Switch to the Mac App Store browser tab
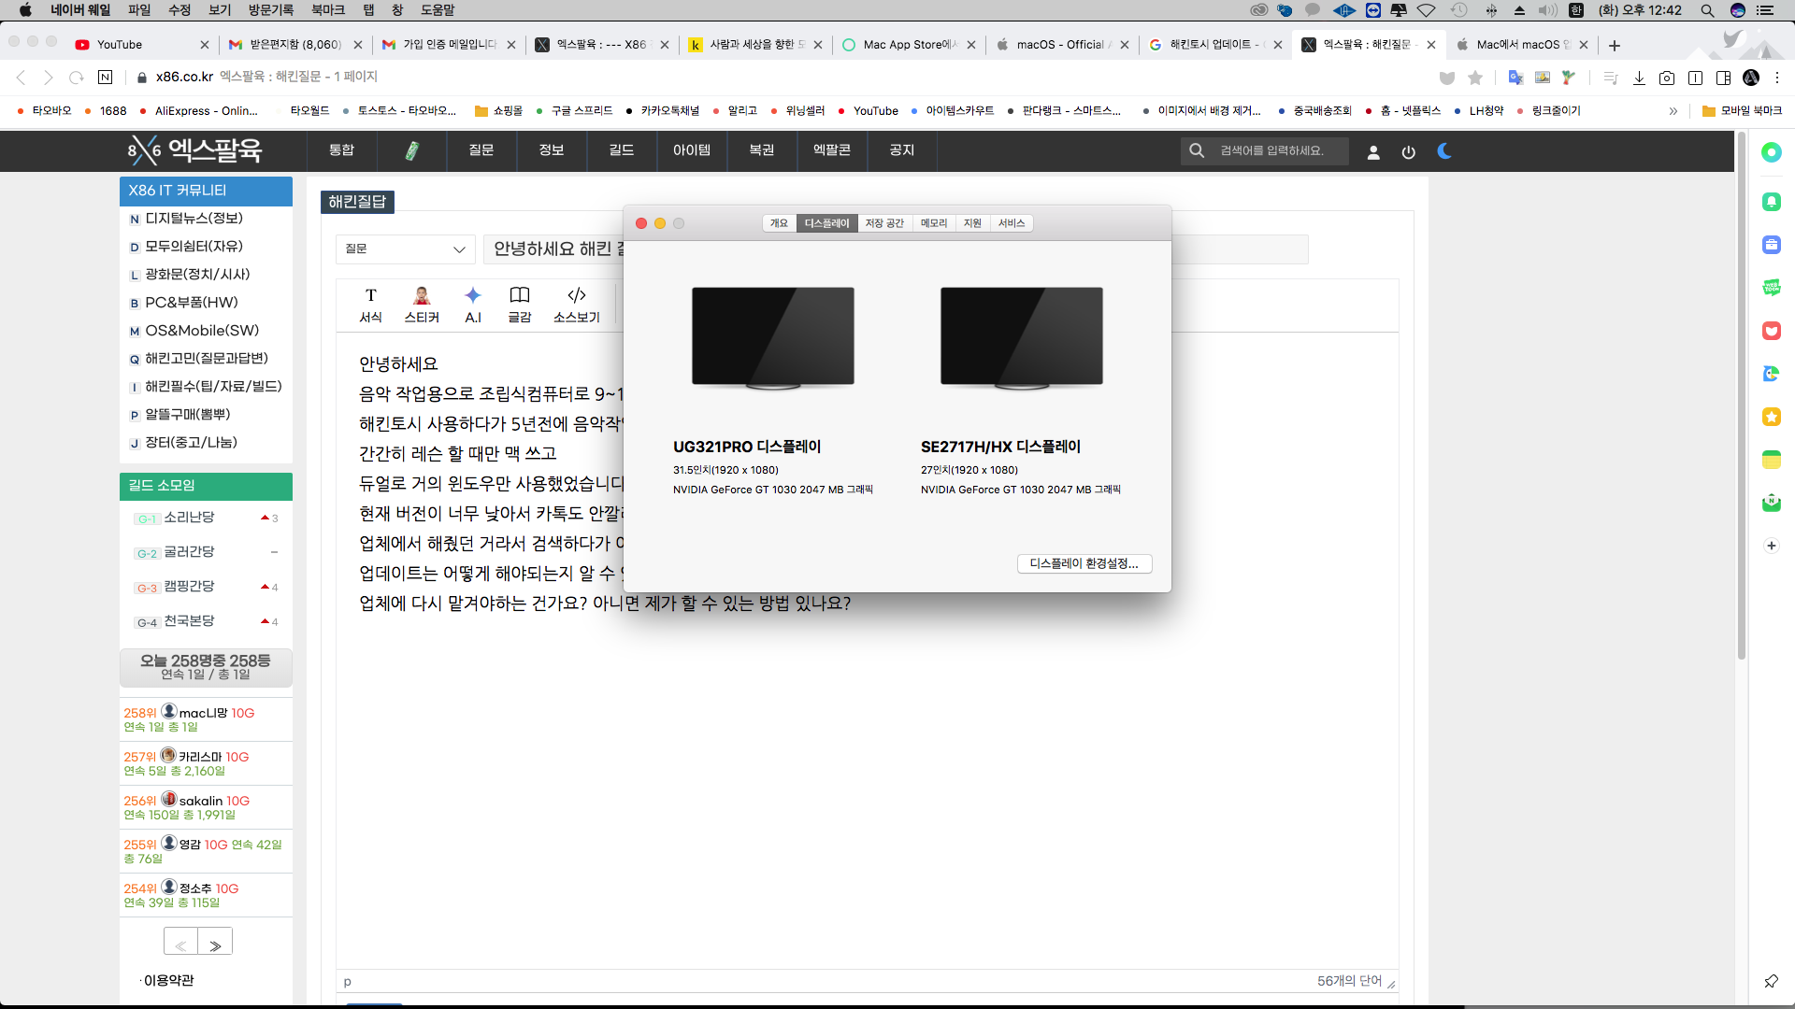This screenshot has height=1009, width=1795. click(909, 45)
